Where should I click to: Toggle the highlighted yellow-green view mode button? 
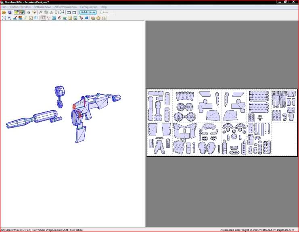pyautogui.click(x=16, y=12)
